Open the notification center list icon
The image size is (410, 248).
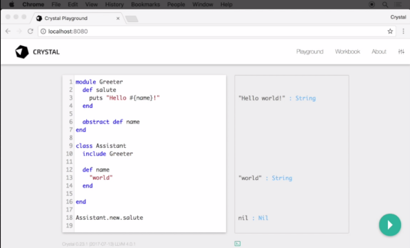tap(398, 4)
